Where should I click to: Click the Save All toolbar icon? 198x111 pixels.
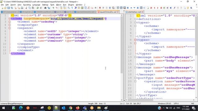click(x=12, y=8)
